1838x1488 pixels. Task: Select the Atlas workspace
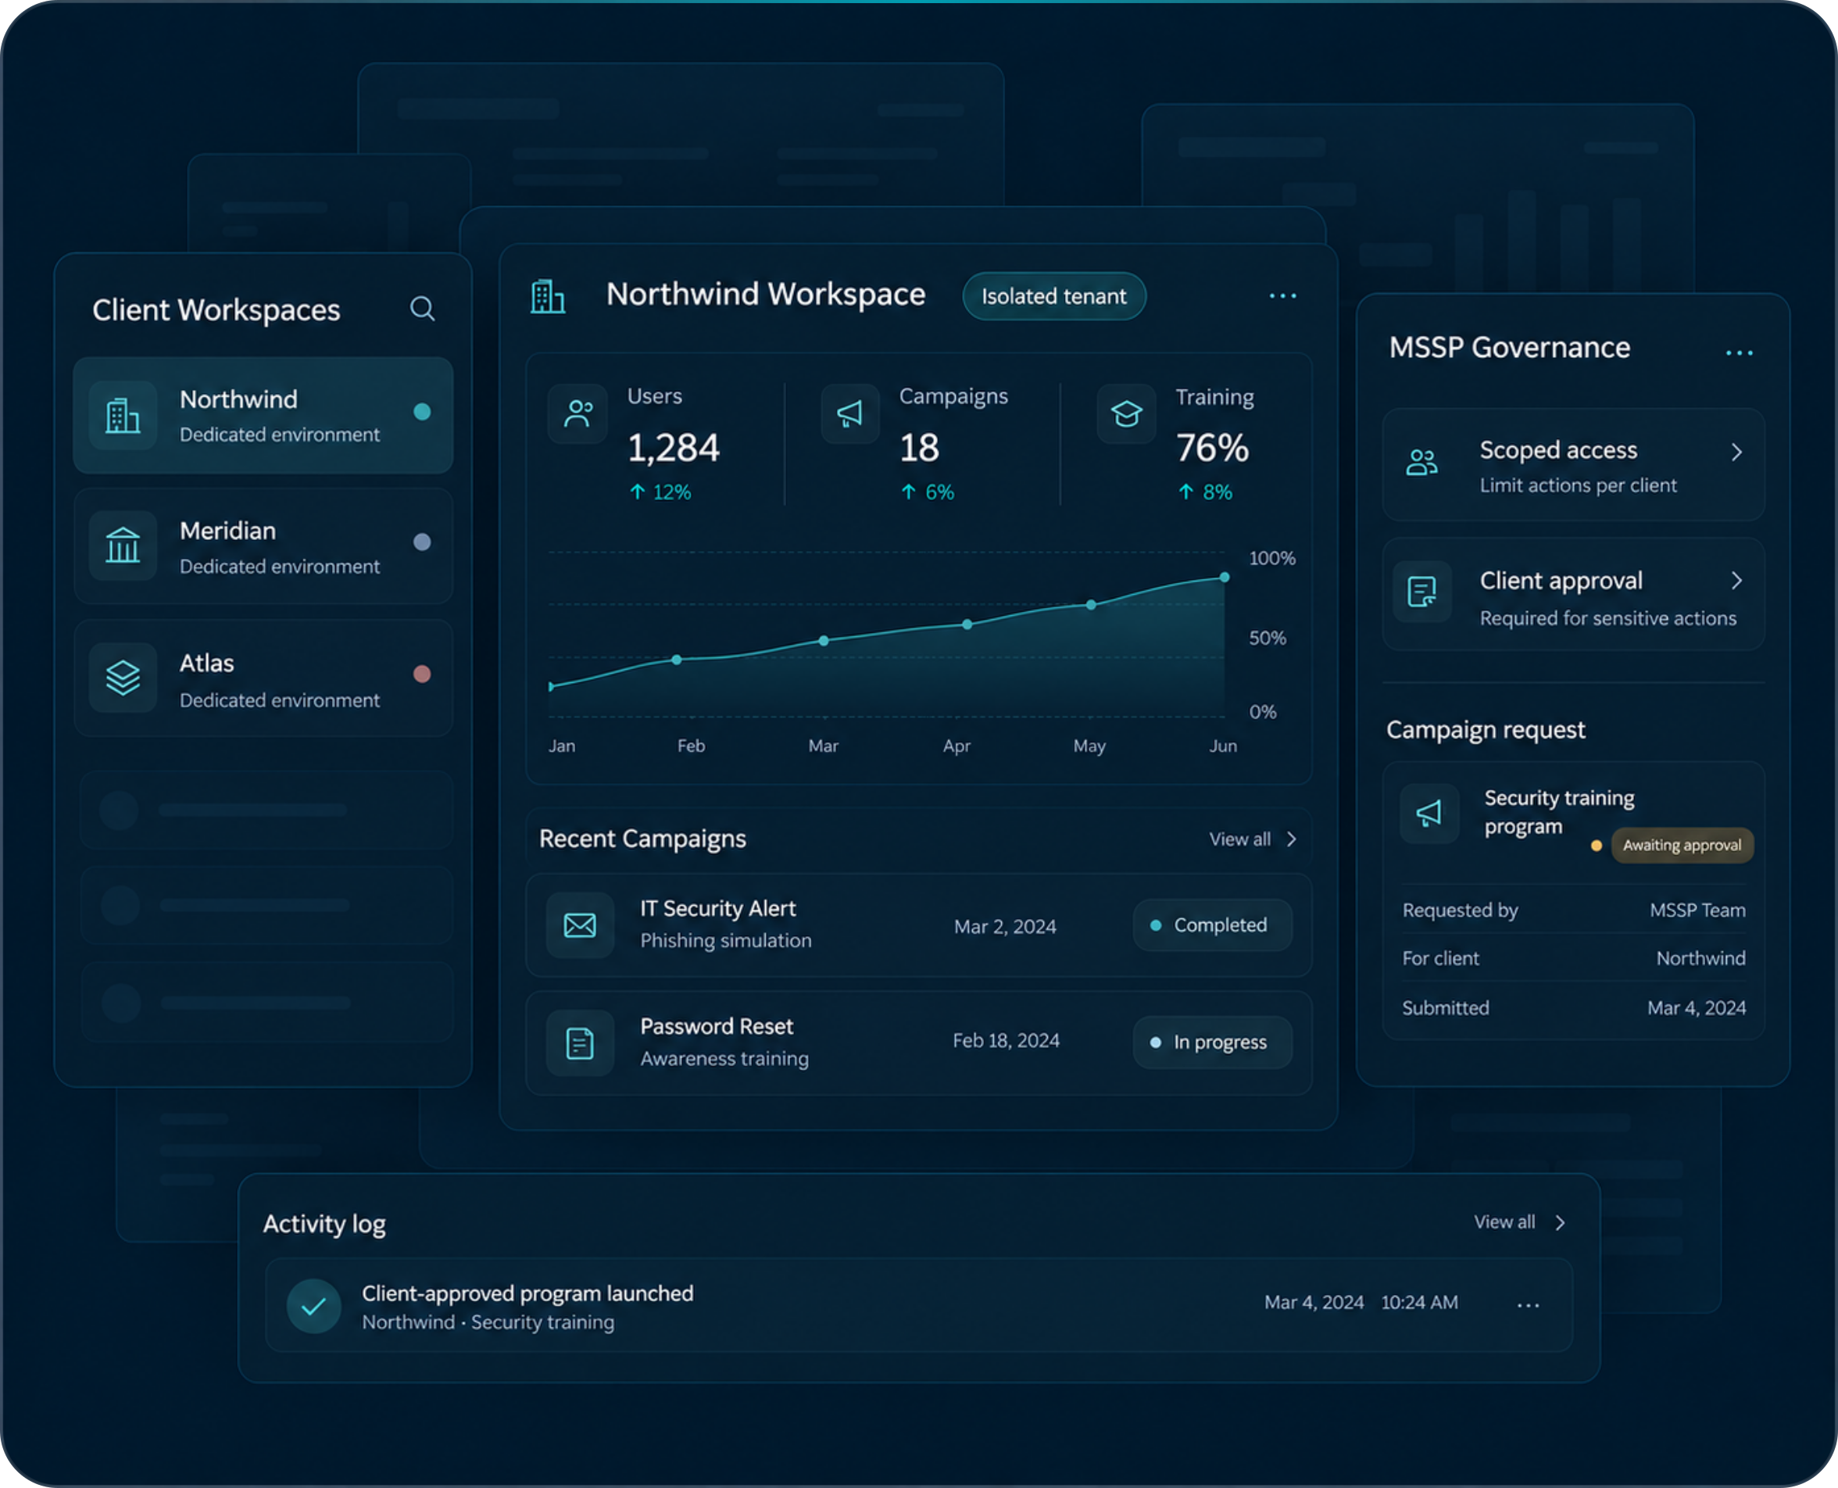coord(263,678)
